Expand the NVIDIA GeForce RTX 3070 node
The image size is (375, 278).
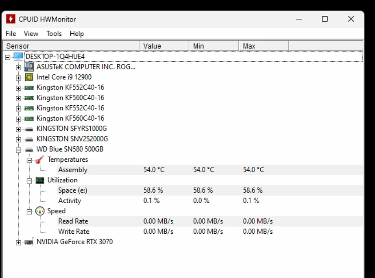(x=18, y=243)
